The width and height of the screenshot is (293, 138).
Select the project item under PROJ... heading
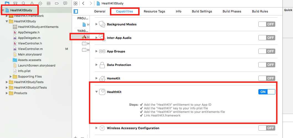[x=86, y=24]
